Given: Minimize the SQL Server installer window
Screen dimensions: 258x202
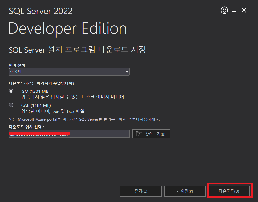Looking at the screenshot, I should tap(234, 11).
